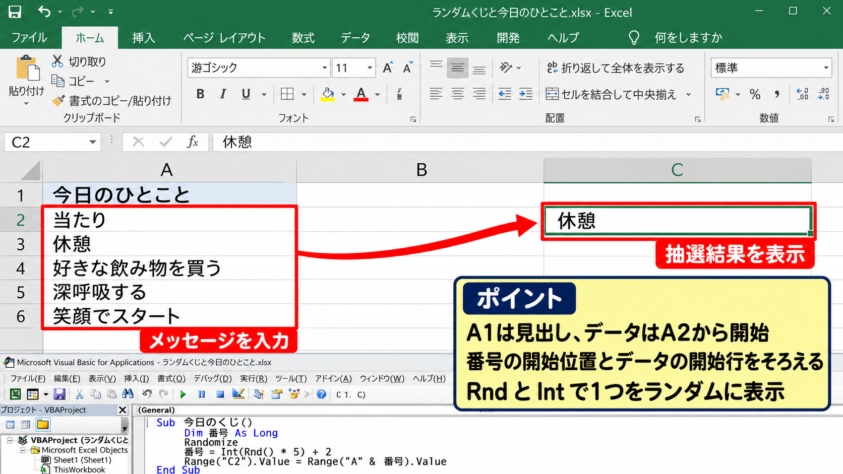This screenshot has height=474, width=843.
Task: Toggle wrap text to show all
Action: click(616, 68)
